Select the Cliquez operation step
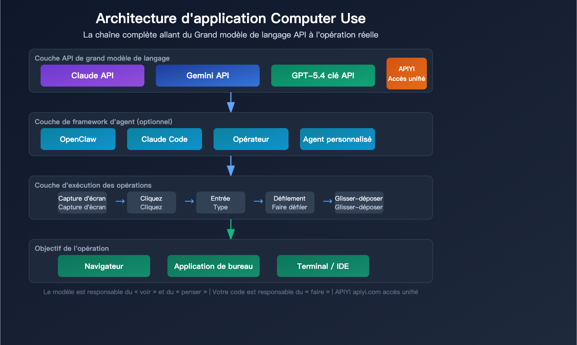 151,202
